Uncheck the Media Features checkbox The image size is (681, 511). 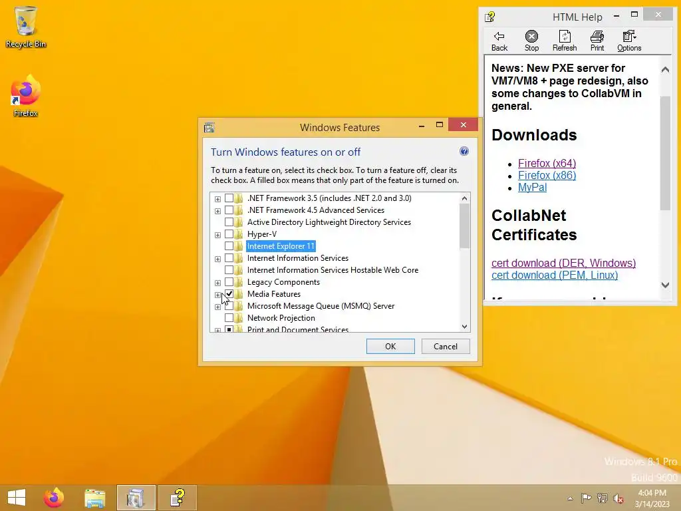point(229,294)
